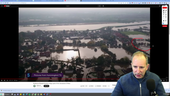Open a new browser tab
The height and width of the screenshot is (96, 170).
tap(113, 1)
